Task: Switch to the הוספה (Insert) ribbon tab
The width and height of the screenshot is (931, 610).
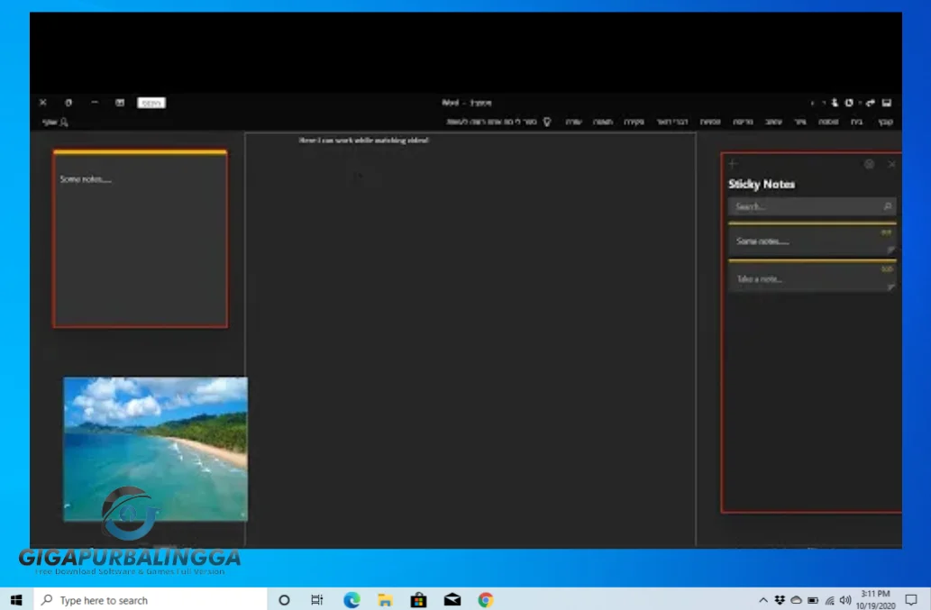Action: 828,122
